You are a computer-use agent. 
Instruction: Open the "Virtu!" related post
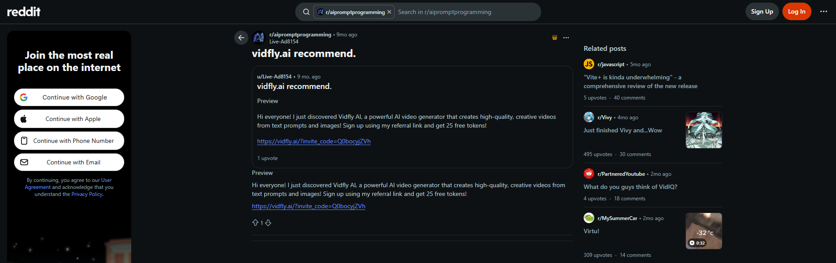coord(591,231)
